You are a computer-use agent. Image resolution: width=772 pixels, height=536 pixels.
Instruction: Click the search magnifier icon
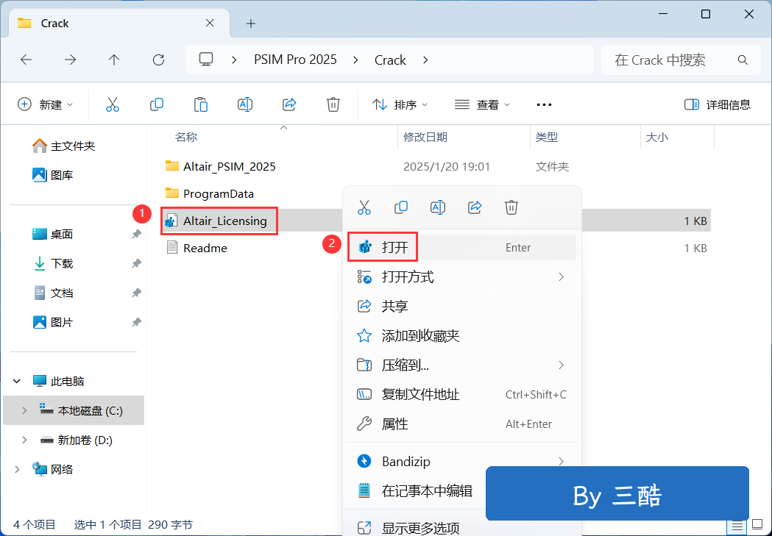[x=743, y=60]
